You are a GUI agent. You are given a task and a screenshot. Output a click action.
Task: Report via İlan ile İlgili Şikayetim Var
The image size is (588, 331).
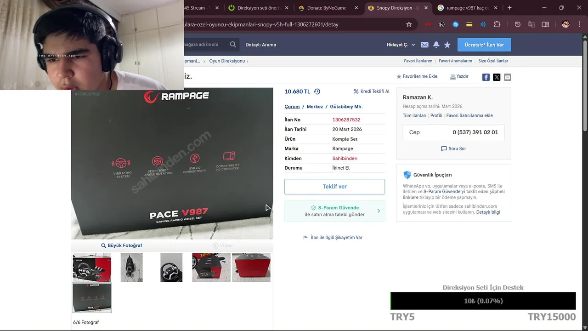[x=333, y=238]
